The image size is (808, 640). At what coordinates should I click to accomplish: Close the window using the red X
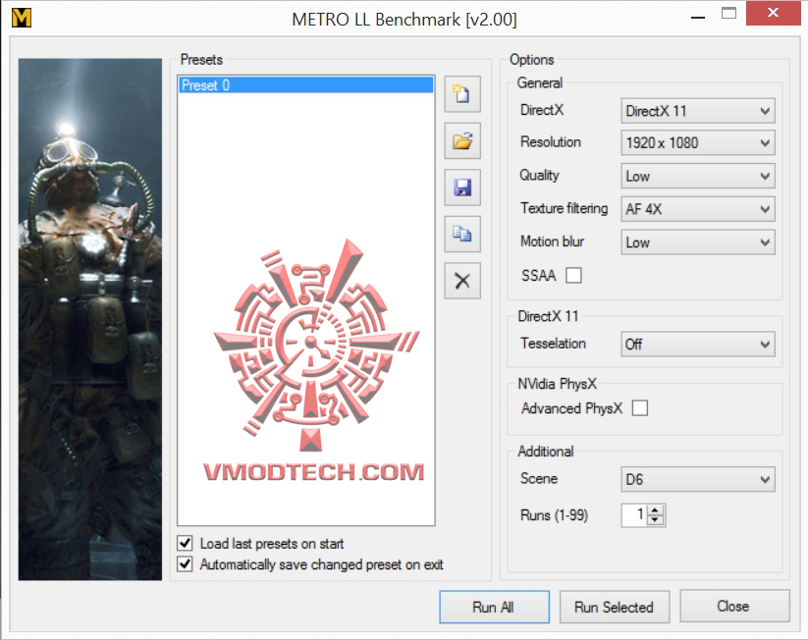pos(773,13)
